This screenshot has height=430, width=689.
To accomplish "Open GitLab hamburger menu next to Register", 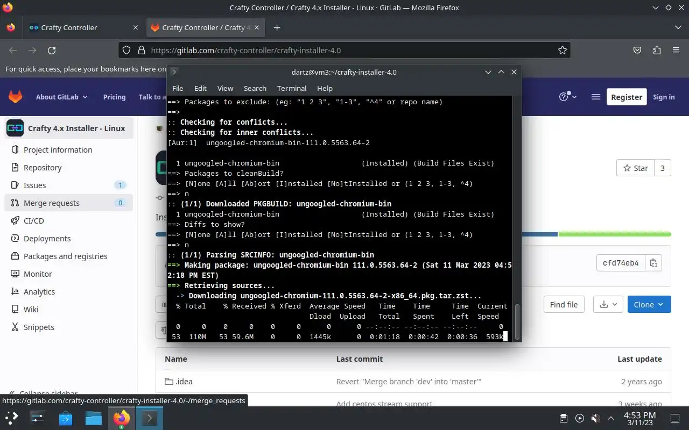I will (595, 97).
